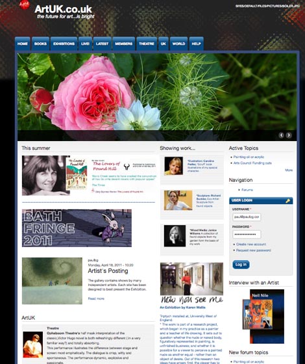The width and height of the screenshot is (305, 364).
Task: Open the BOOKS menu tab
Action: click(x=40, y=44)
